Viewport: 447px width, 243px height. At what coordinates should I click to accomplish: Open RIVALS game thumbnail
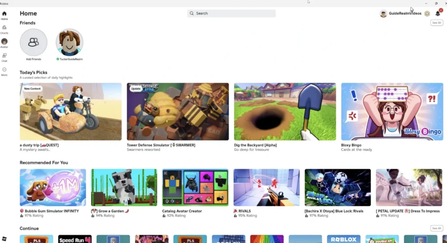(x=267, y=187)
